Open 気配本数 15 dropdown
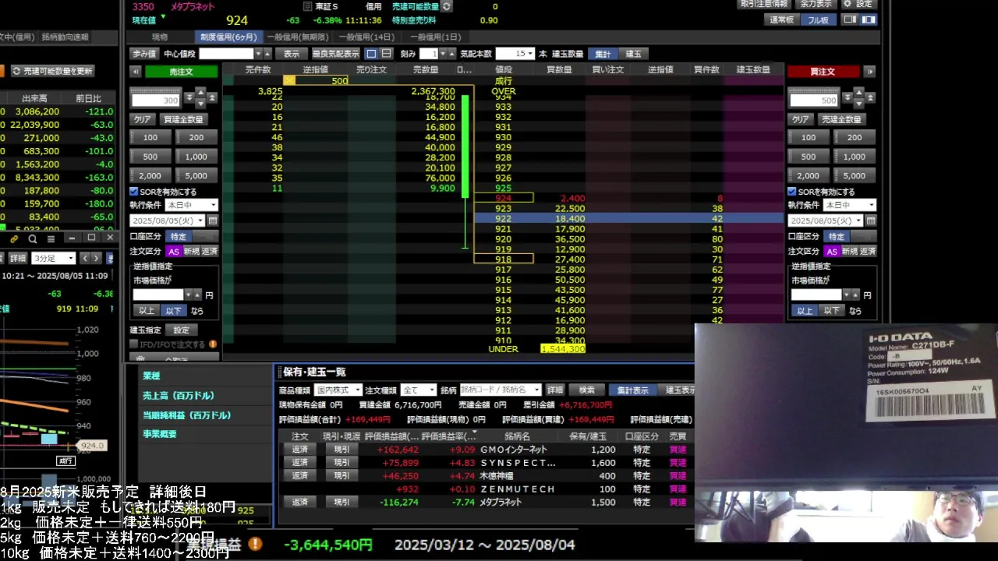998x561 pixels. point(514,54)
